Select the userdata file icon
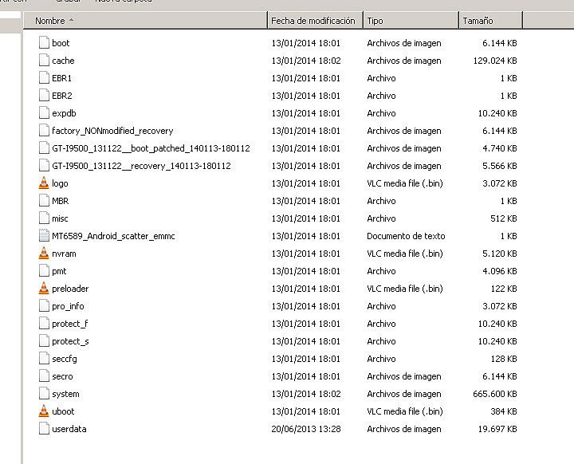This screenshot has width=574, height=464. tap(44, 428)
